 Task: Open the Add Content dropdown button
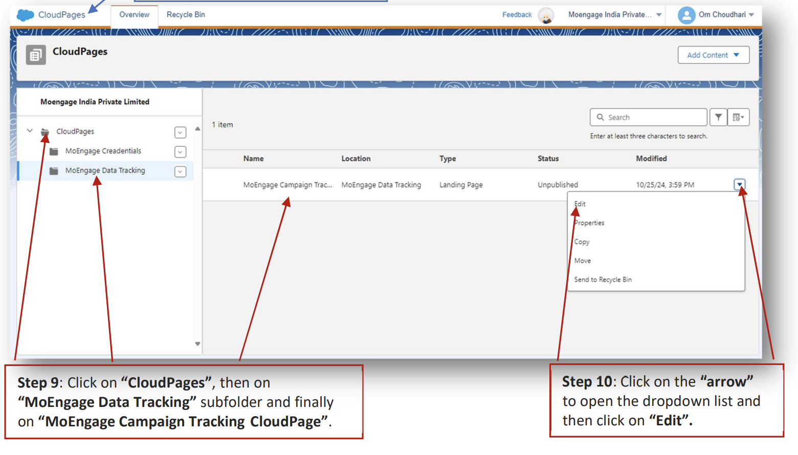coord(713,55)
